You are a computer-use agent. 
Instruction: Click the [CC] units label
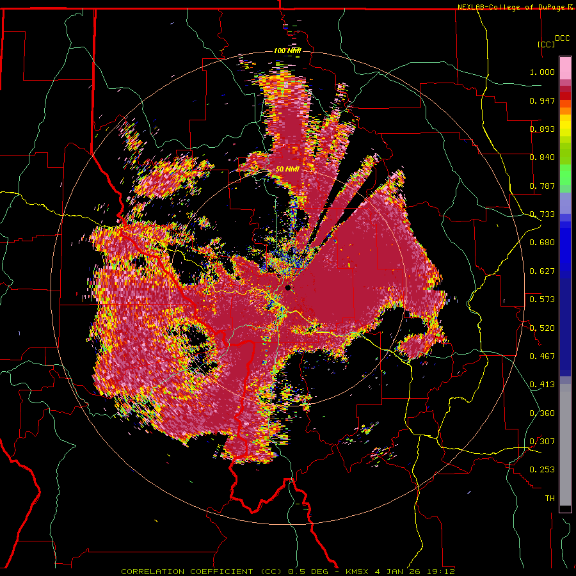click(x=547, y=44)
